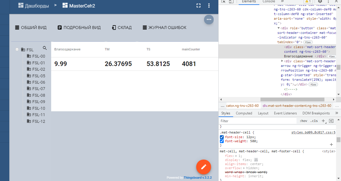Screen dimensions: 341x181
Task: Open dashboard edit mode via orange pencil
Action: tap(203, 167)
